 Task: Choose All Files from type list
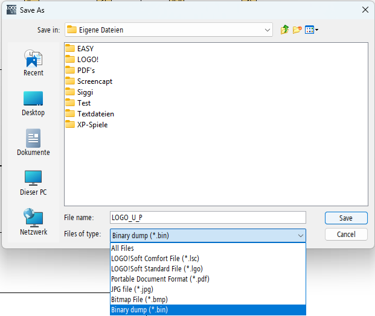208,248
